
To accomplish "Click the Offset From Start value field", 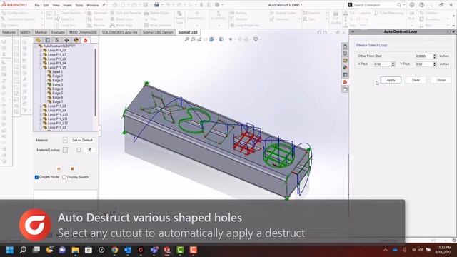I will (423, 56).
